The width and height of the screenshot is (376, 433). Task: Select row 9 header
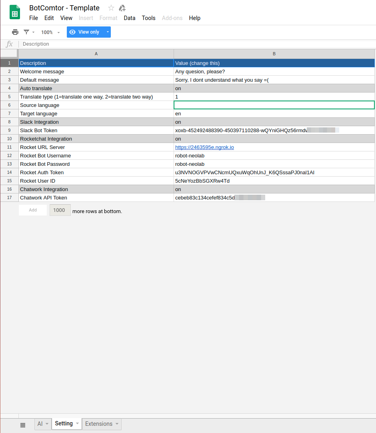coord(9,130)
